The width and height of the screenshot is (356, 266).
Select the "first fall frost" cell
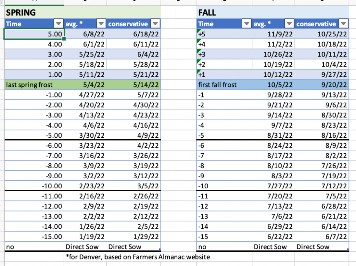click(218, 85)
